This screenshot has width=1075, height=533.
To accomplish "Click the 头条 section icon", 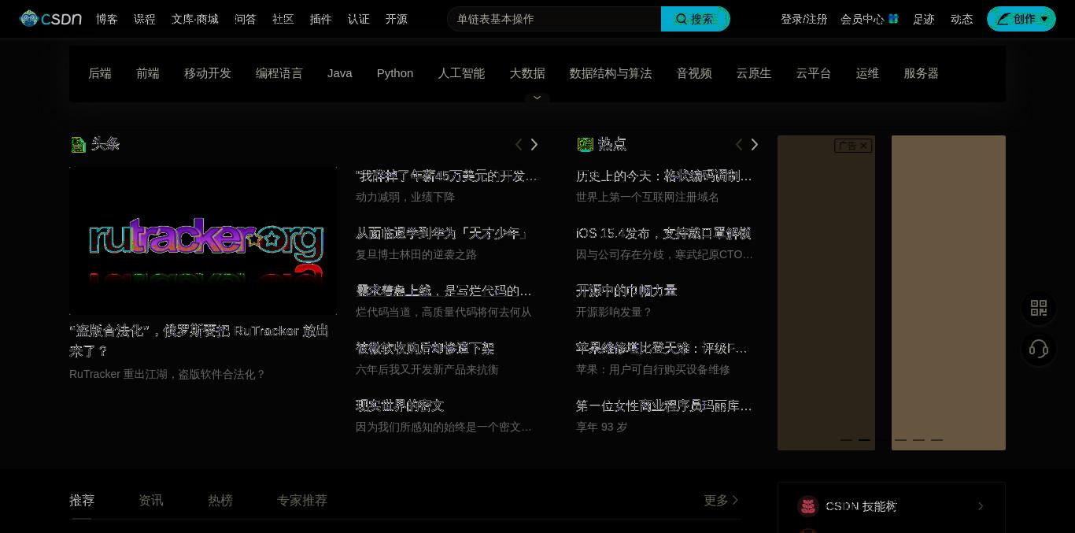I will click(x=78, y=144).
